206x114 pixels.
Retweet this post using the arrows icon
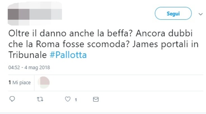click(x=40, y=99)
